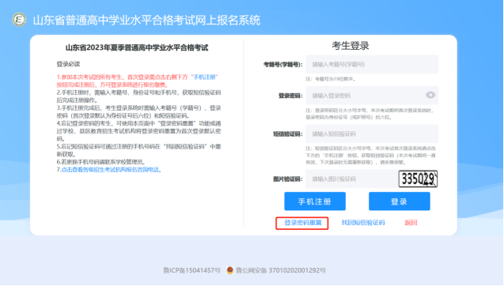The height and width of the screenshot is (286, 504).
Task: Toggle password visibility eye icon
Action: [x=430, y=95]
